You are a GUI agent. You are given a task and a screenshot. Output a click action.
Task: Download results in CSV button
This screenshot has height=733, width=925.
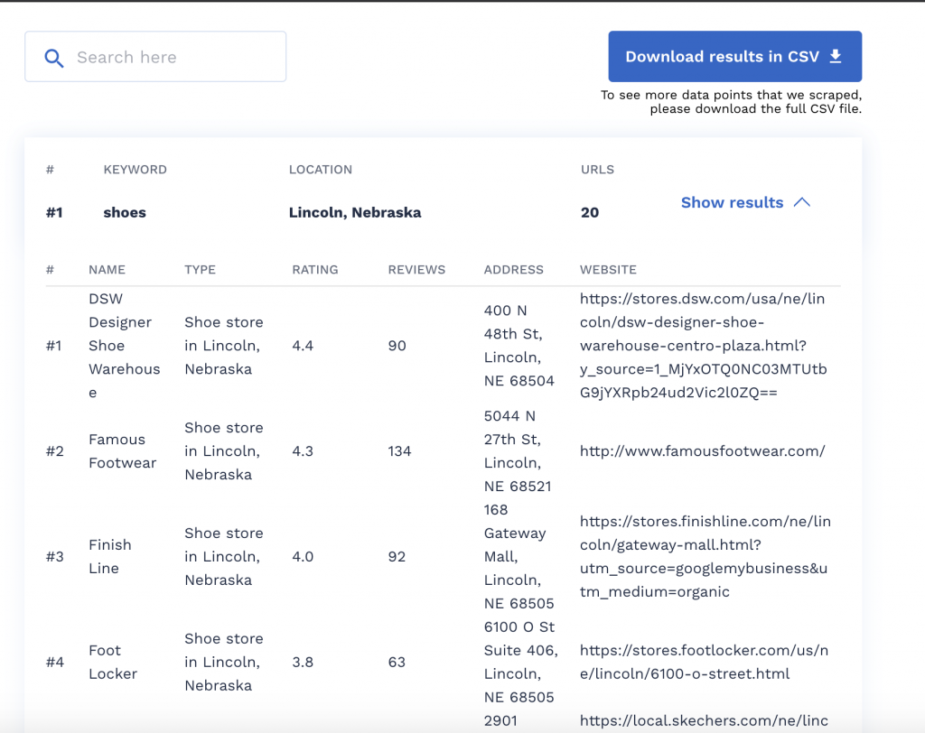click(x=734, y=56)
